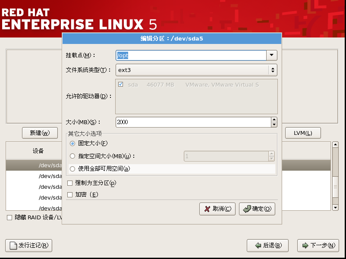Proceed with the 下一步 next button
Image resolution: width=346 pixels, height=259 pixels.
pyautogui.click(x=318, y=246)
